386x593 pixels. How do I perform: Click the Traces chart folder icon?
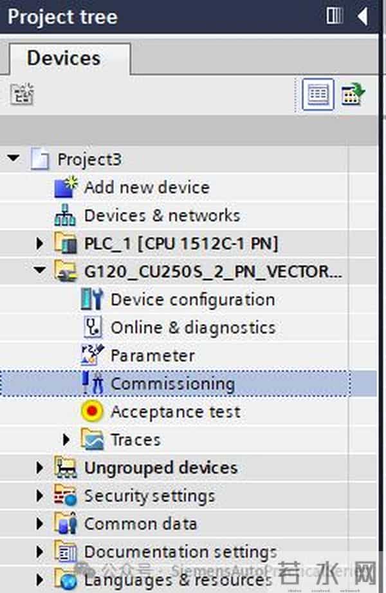pos(93,440)
